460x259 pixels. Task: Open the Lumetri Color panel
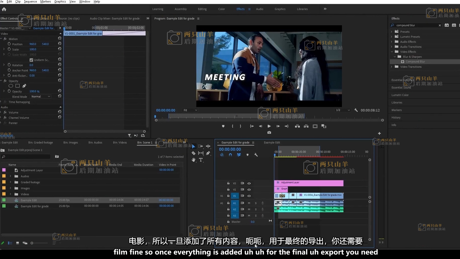coord(400,95)
